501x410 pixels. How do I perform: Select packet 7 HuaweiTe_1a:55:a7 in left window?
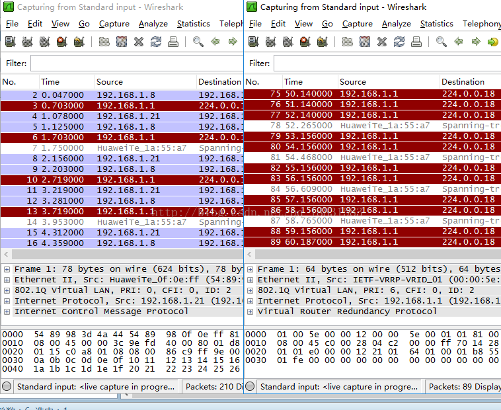(x=122, y=148)
